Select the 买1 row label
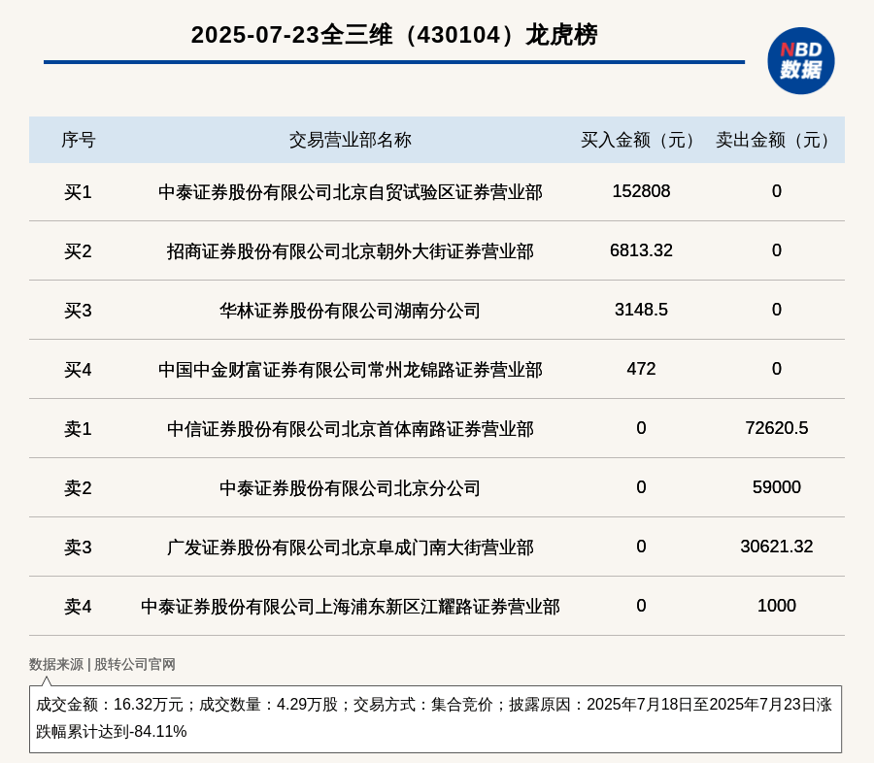This screenshot has width=874, height=763. coord(78,192)
